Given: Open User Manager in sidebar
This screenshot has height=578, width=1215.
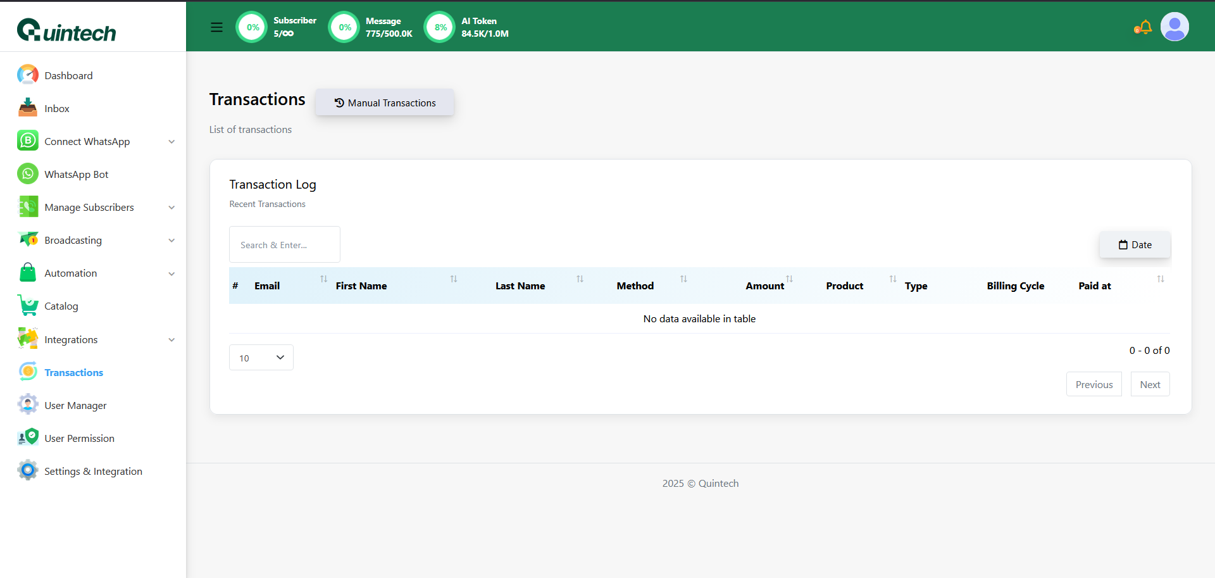Looking at the screenshot, I should (x=75, y=405).
